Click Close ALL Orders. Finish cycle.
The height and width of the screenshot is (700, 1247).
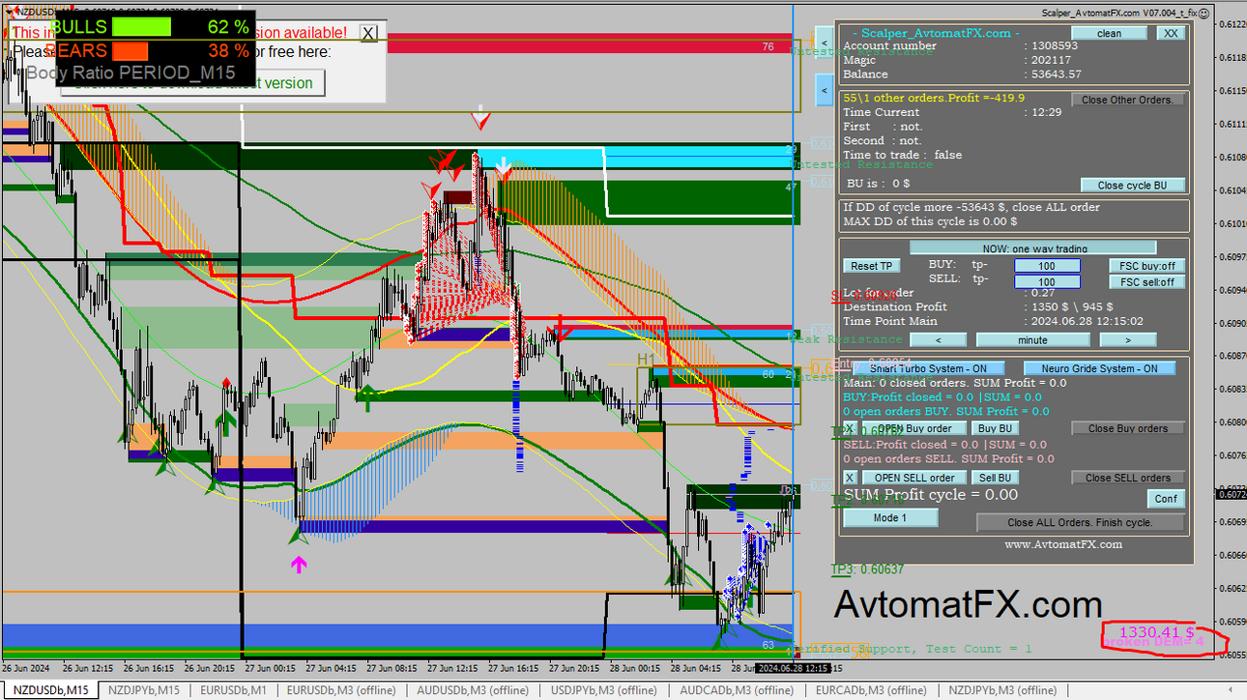tap(1081, 522)
